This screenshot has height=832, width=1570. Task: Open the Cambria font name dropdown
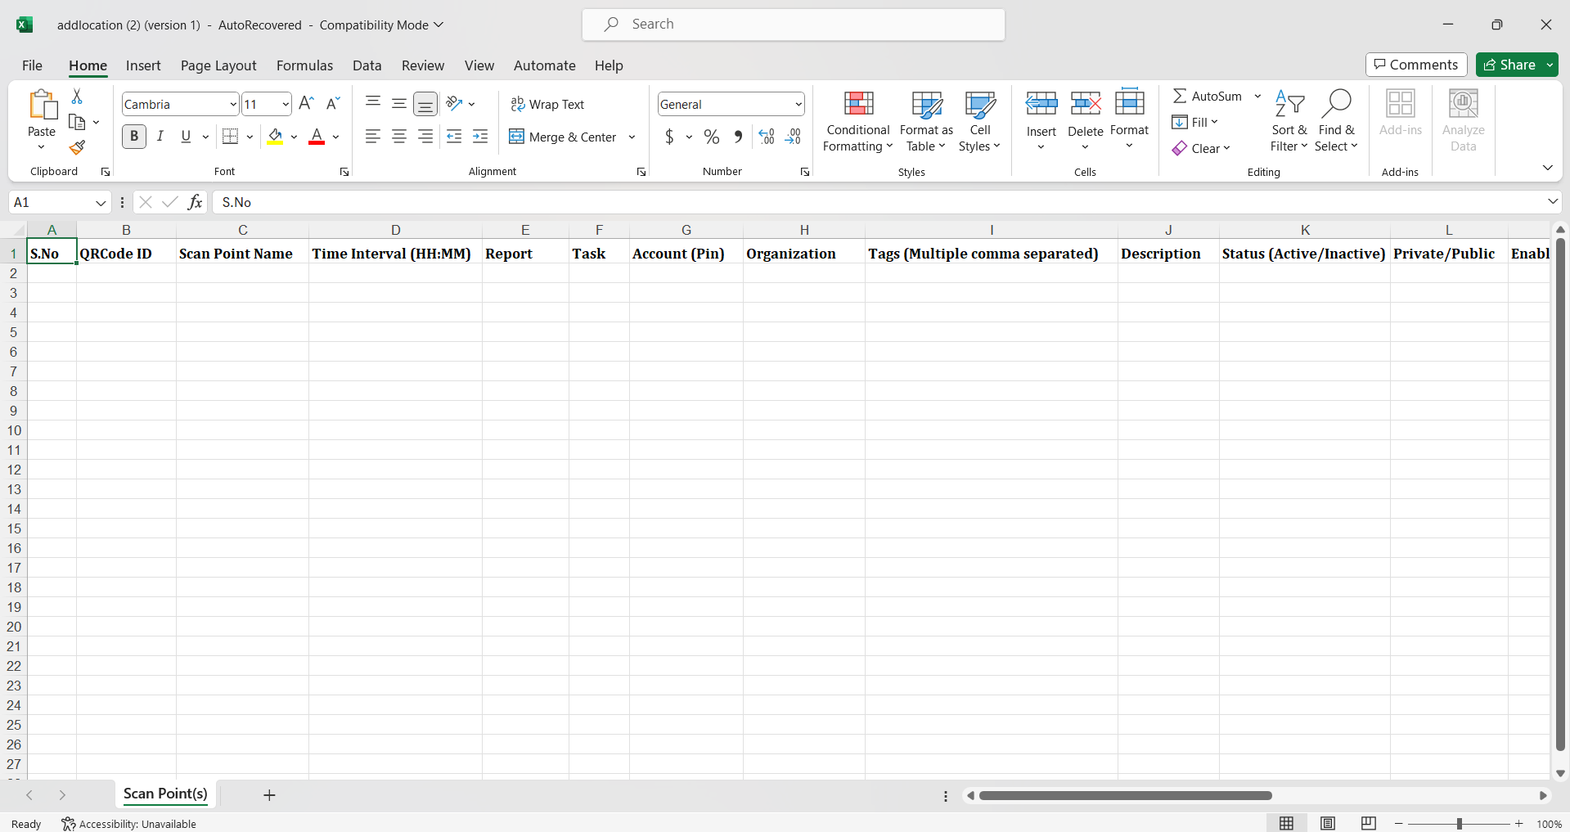pyautogui.click(x=233, y=104)
